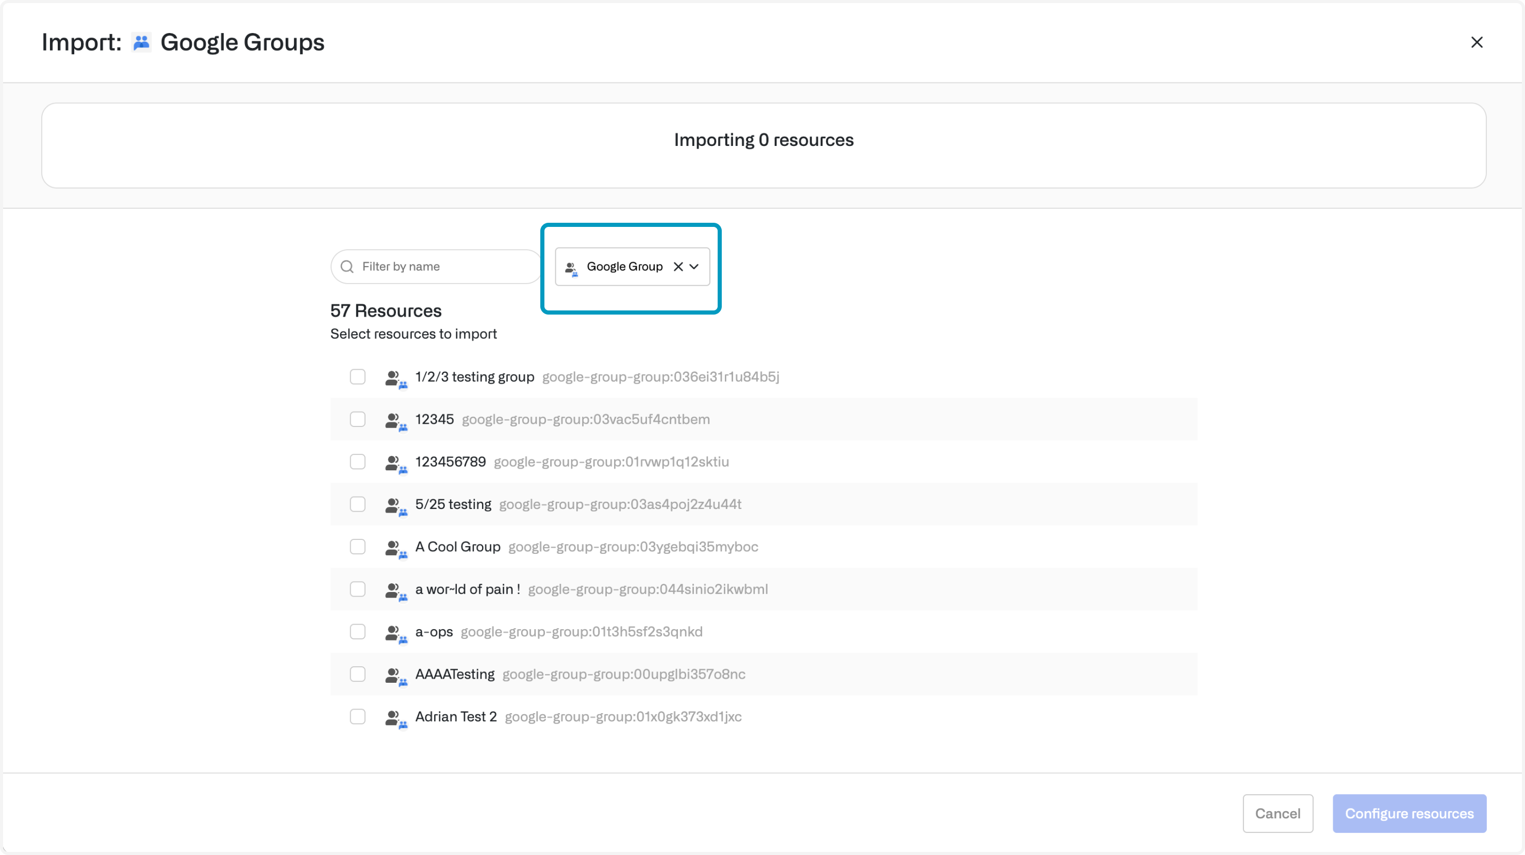Select the A Cool Group row label
The image size is (1525, 855).
(x=458, y=547)
